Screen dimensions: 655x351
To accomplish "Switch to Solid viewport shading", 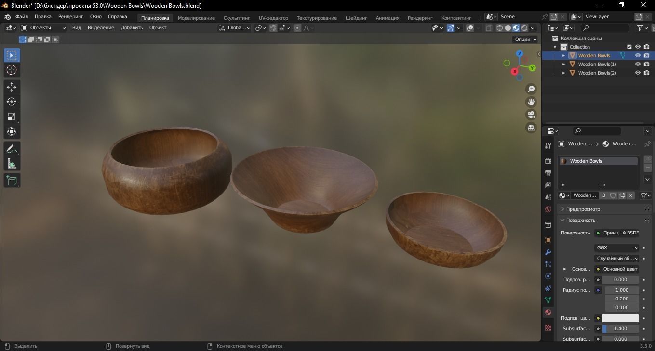I will coord(508,28).
